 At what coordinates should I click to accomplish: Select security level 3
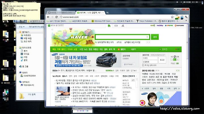(x=178, y=60)
